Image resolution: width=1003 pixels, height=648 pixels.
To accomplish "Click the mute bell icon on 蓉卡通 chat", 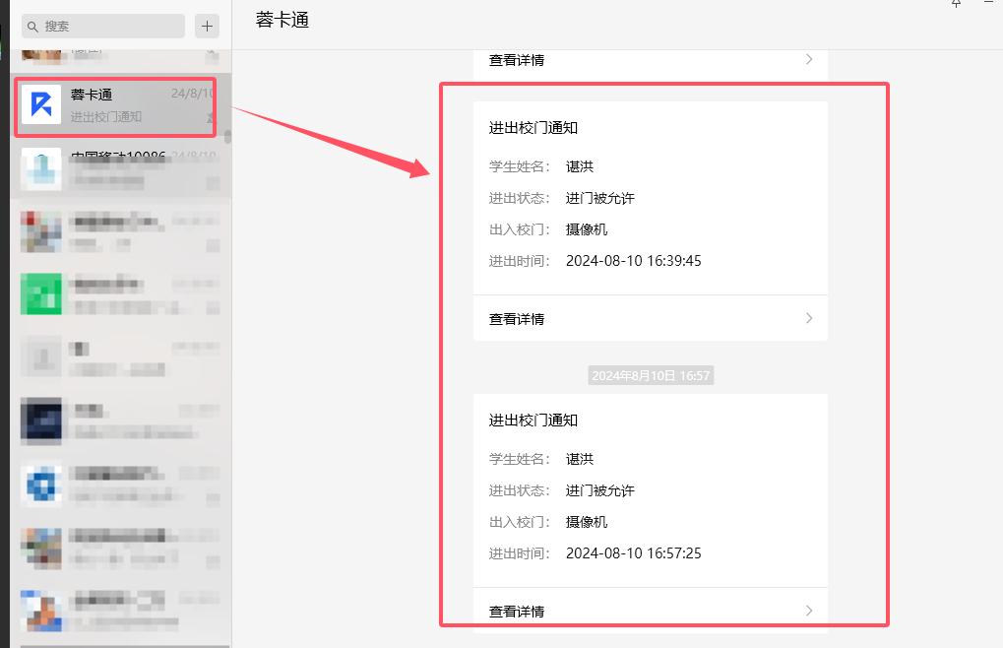I will click(x=211, y=118).
